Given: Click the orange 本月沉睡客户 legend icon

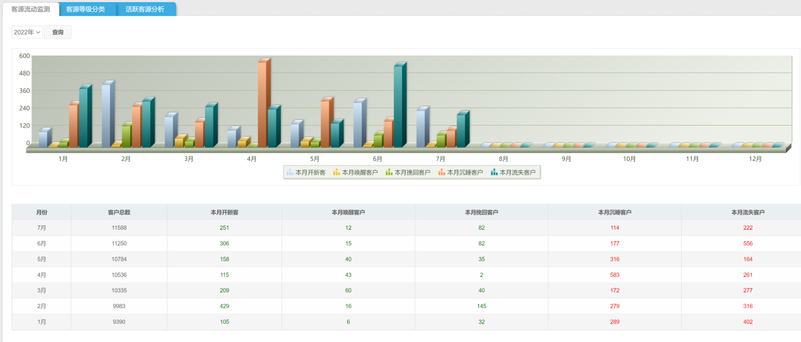Looking at the screenshot, I should 442,172.
